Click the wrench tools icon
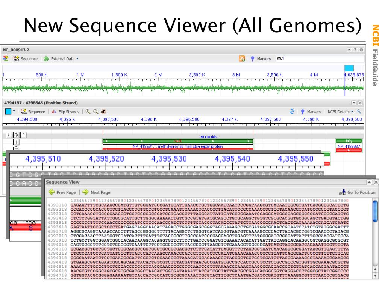385x288 pixels. tap(359, 111)
